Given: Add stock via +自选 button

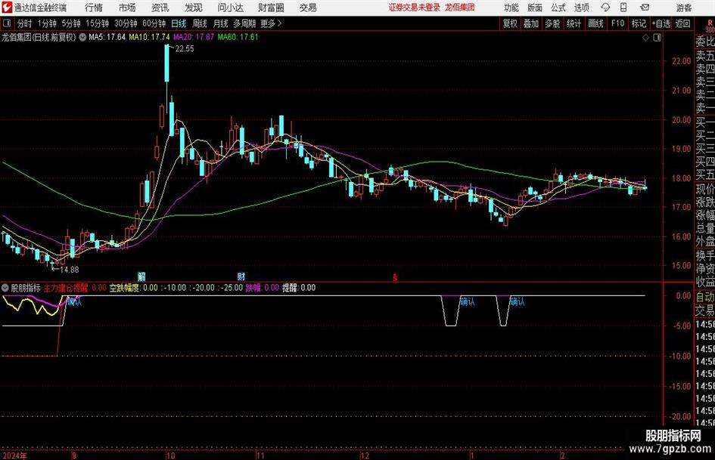Looking at the screenshot, I should [661, 23].
